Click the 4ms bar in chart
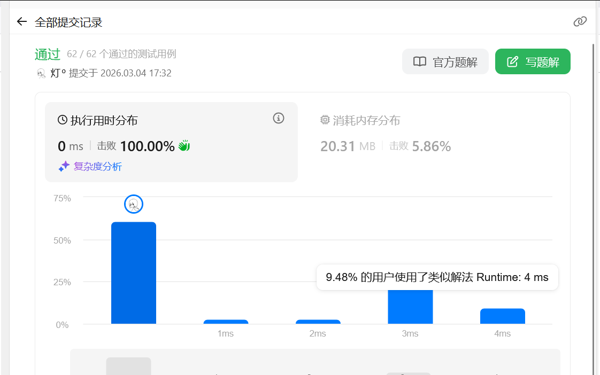The width and height of the screenshot is (600, 375). pyautogui.click(x=502, y=316)
